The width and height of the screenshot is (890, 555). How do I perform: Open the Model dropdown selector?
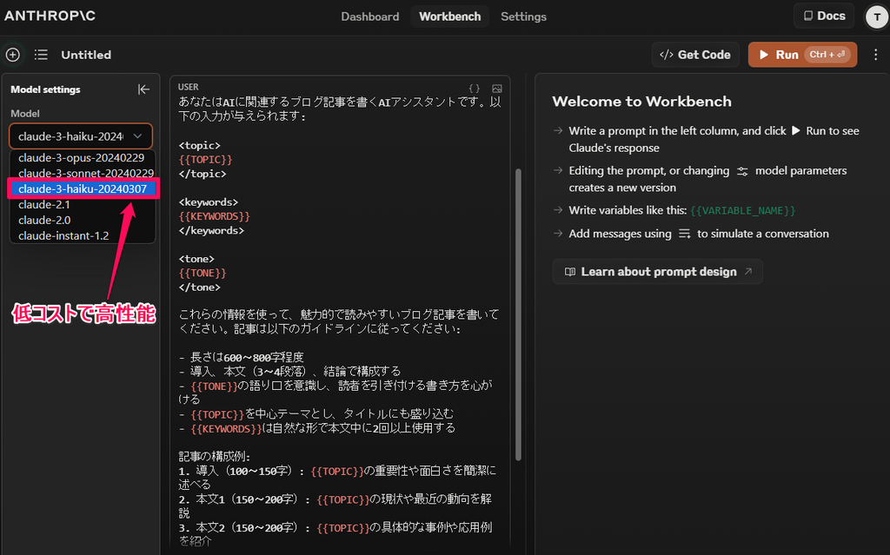[81, 136]
